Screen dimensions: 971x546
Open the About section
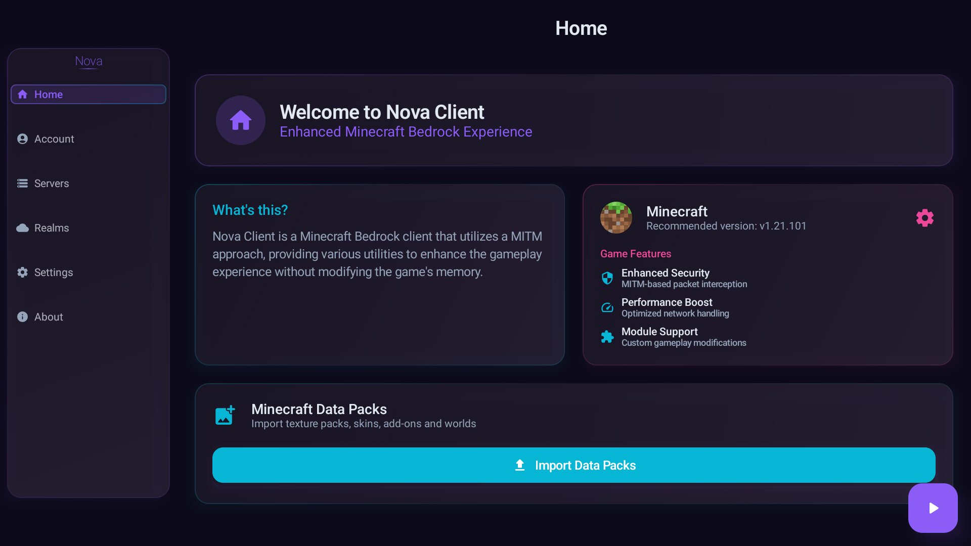tap(49, 317)
